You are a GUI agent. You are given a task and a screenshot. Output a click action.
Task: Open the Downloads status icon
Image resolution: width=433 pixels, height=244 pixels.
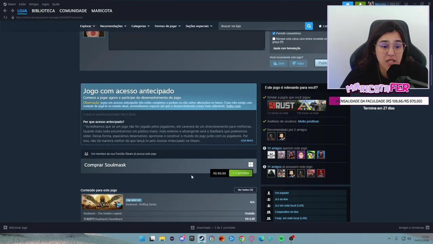point(192,228)
